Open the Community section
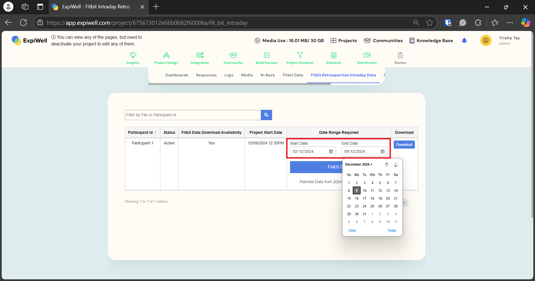The width and height of the screenshot is (535, 281). [x=233, y=59]
